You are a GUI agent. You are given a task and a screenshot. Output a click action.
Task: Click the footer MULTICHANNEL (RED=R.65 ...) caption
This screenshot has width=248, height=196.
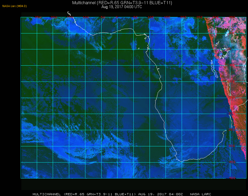(84, 194)
